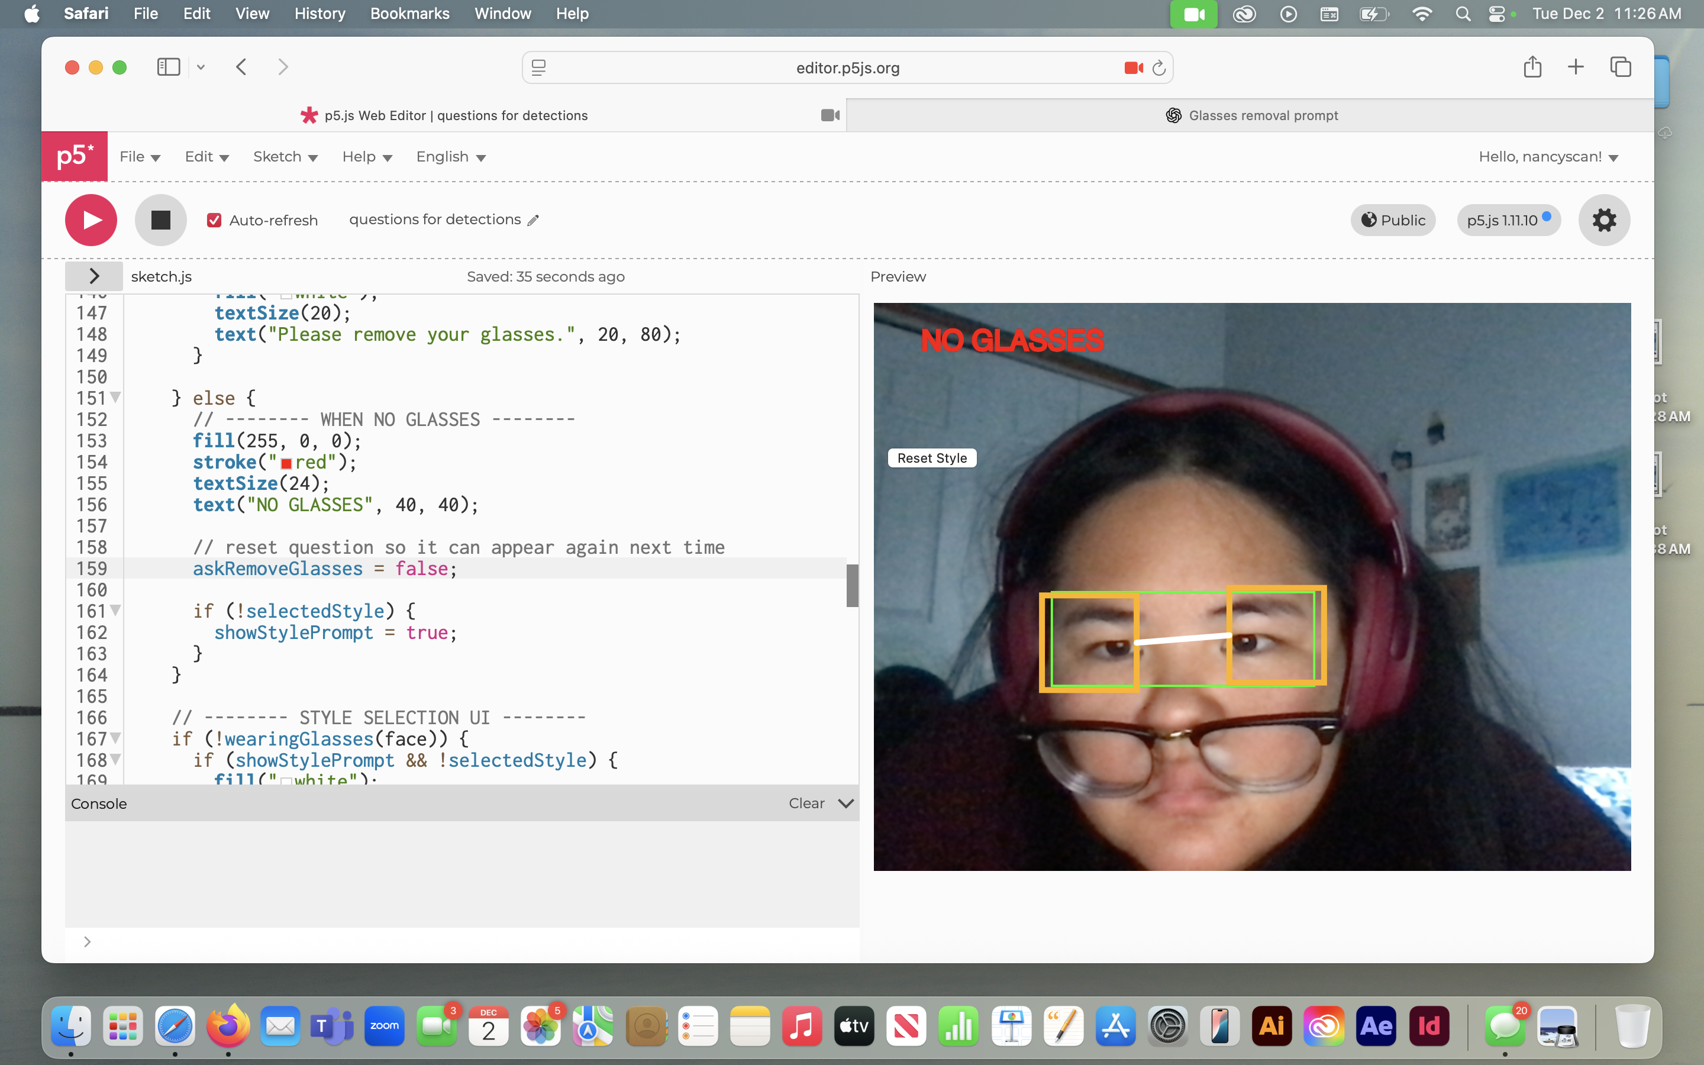Fold code block at line 151

pyautogui.click(x=115, y=397)
